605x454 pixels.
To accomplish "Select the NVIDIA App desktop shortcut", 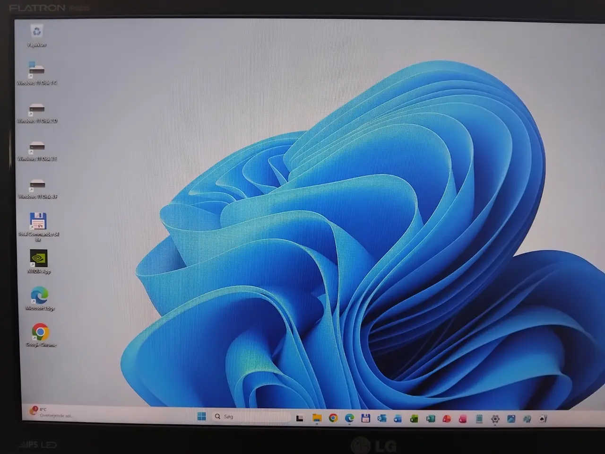I will [38, 262].
